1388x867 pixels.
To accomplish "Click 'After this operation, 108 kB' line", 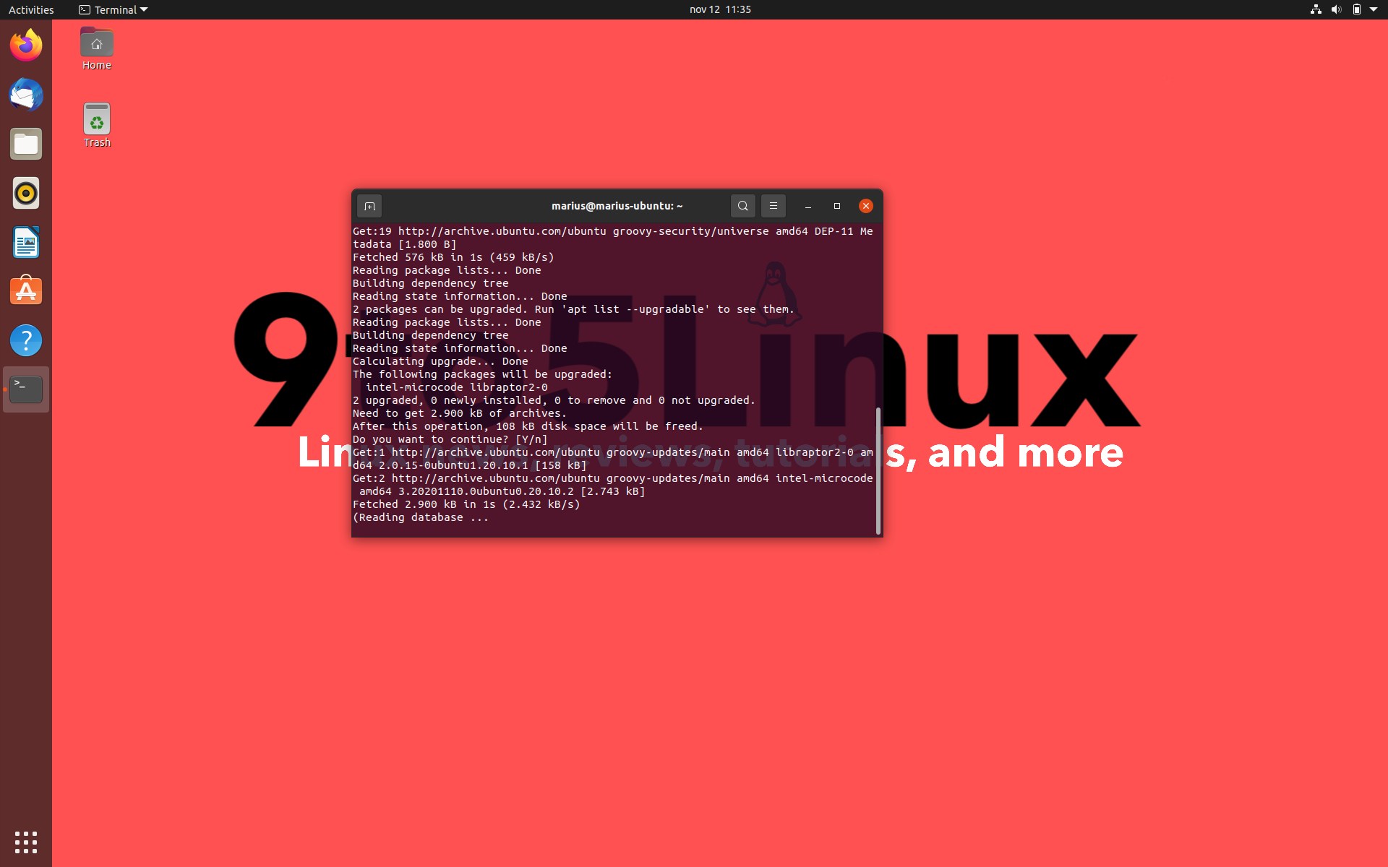I will (528, 426).
